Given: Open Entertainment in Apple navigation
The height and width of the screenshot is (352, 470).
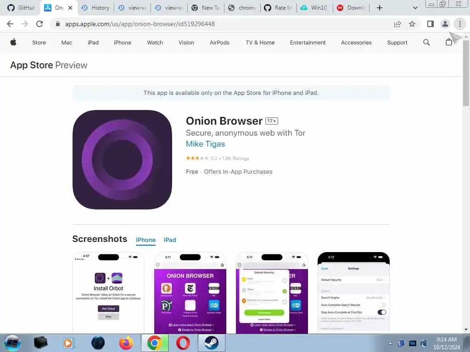Looking at the screenshot, I should (308, 43).
